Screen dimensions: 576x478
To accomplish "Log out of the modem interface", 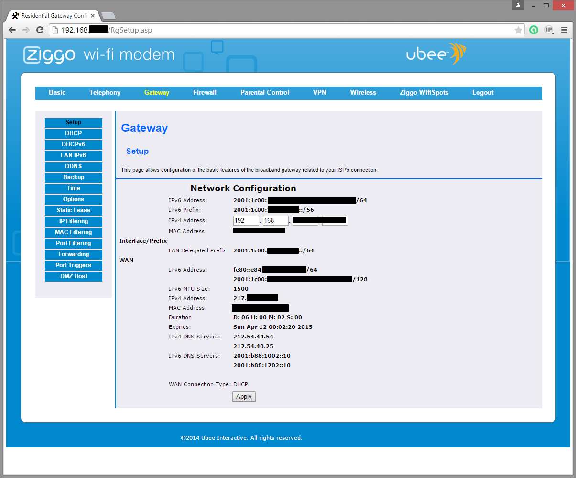I will coord(483,93).
